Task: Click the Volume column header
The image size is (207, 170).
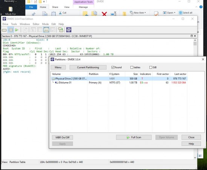Action: (x=69, y=74)
